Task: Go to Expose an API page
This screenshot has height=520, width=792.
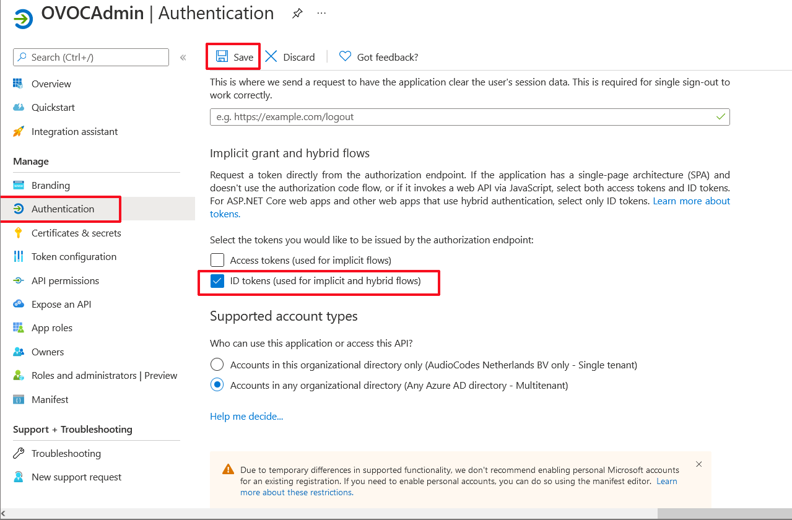Action: click(x=61, y=304)
